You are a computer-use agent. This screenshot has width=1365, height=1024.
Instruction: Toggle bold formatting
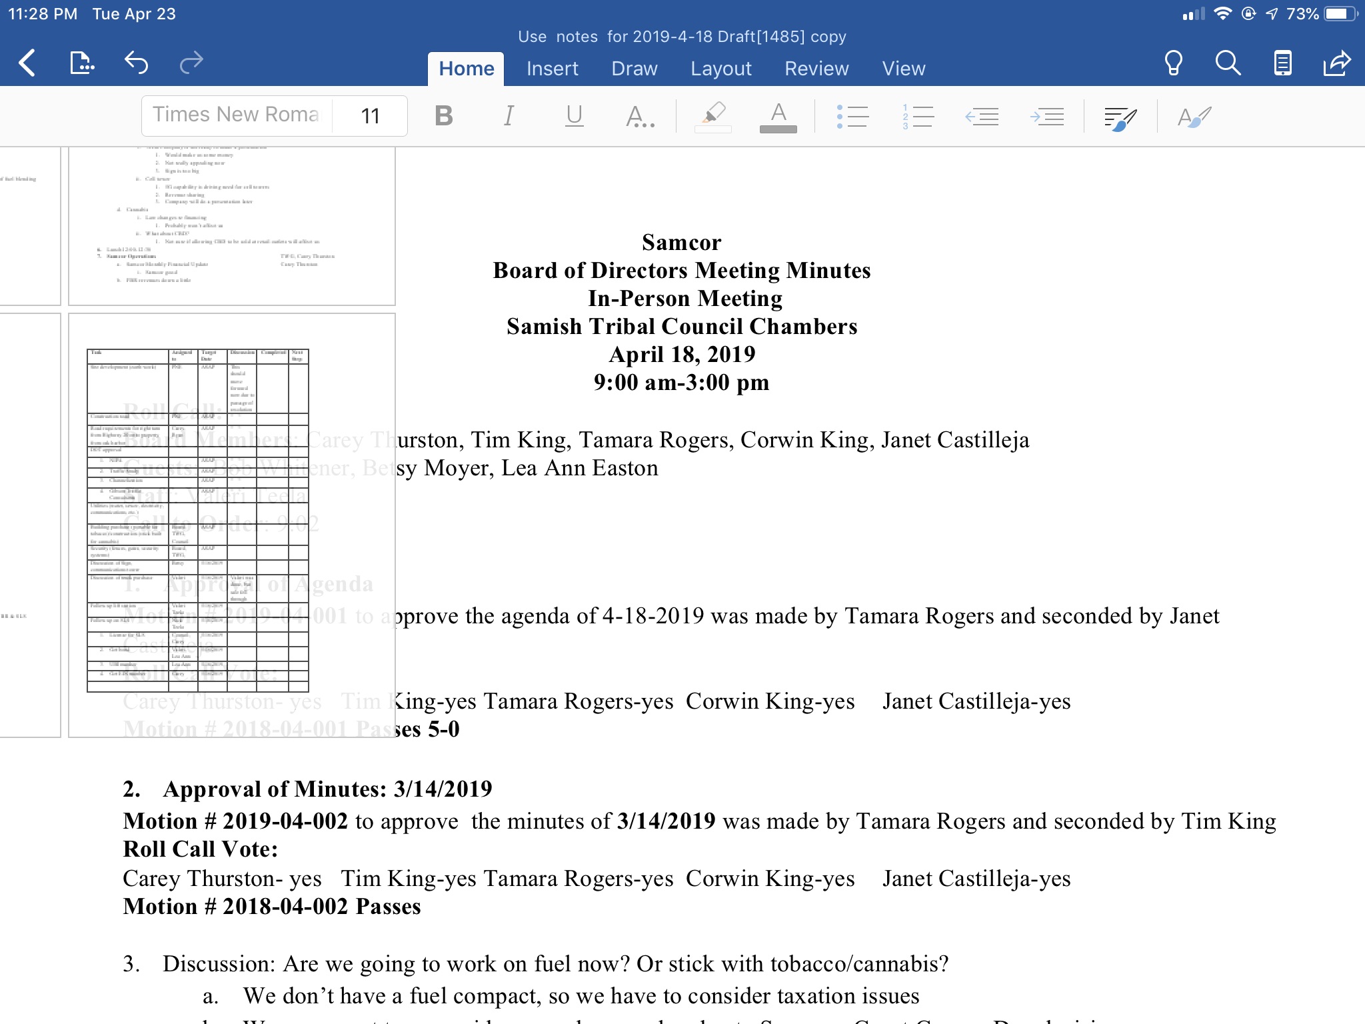point(443,116)
